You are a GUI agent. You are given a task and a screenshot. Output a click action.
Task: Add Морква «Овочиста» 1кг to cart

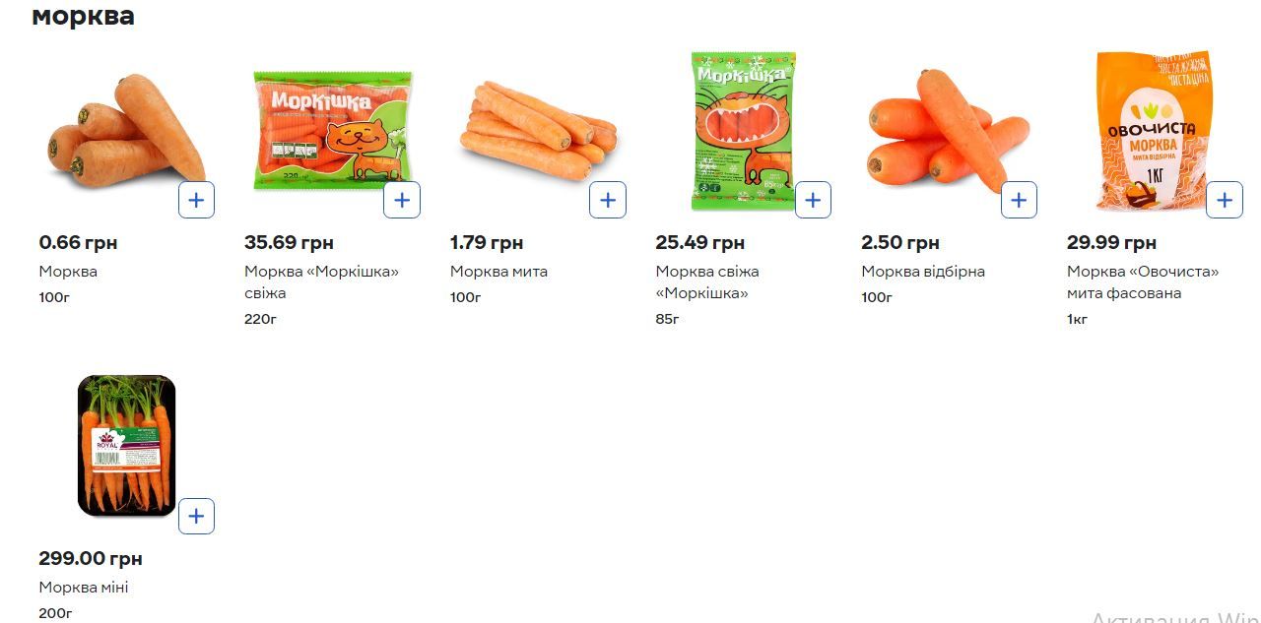click(x=1224, y=200)
